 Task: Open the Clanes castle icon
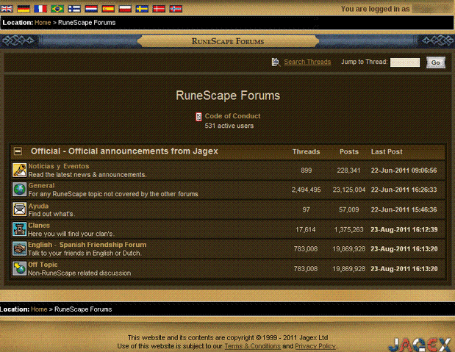[x=19, y=229]
